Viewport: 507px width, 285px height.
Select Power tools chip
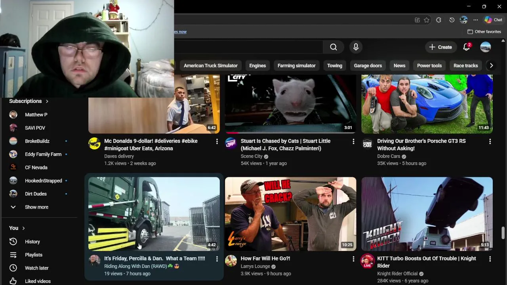click(x=429, y=66)
